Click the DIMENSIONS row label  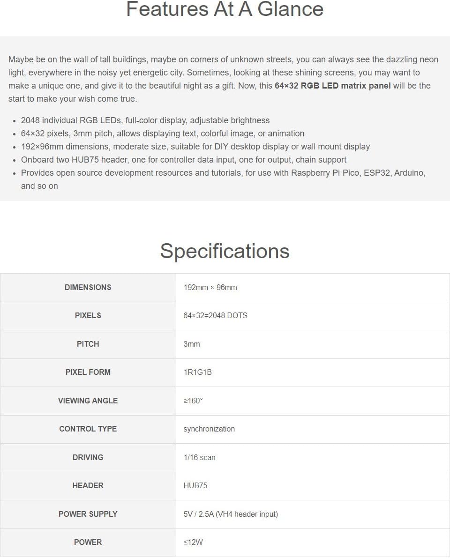[x=88, y=288]
